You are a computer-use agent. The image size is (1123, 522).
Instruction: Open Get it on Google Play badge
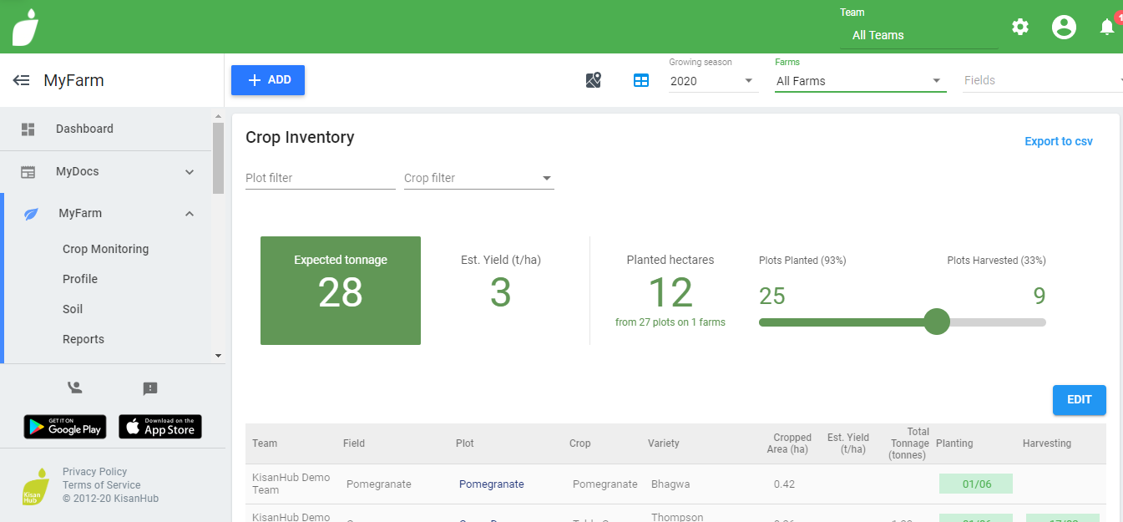(65, 427)
